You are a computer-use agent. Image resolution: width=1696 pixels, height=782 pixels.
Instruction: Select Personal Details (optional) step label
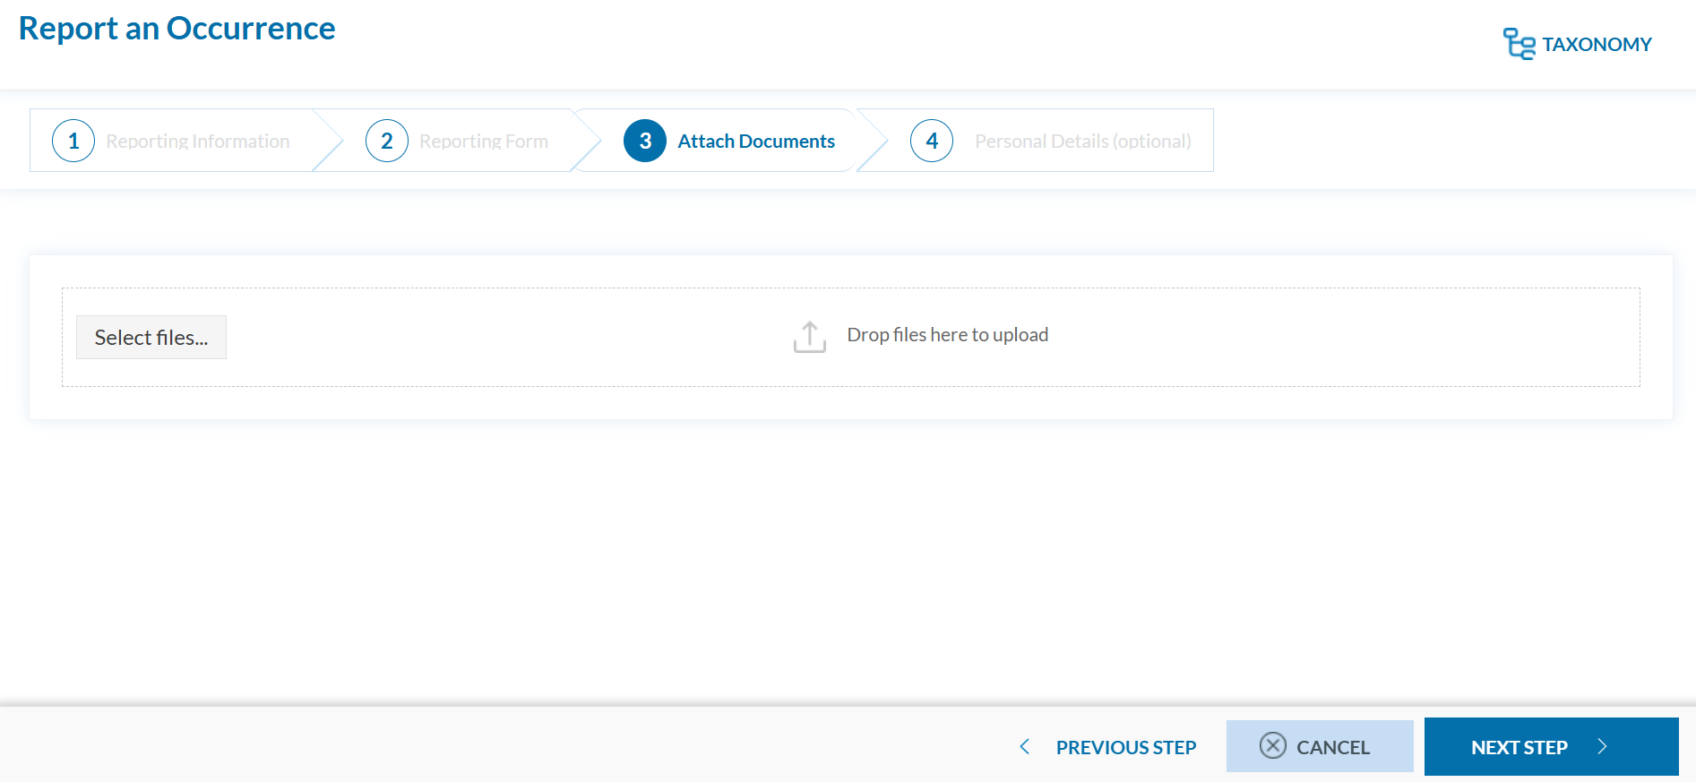pyautogui.click(x=1083, y=142)
